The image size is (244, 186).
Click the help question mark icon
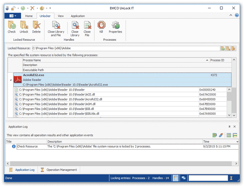[237, 15]
